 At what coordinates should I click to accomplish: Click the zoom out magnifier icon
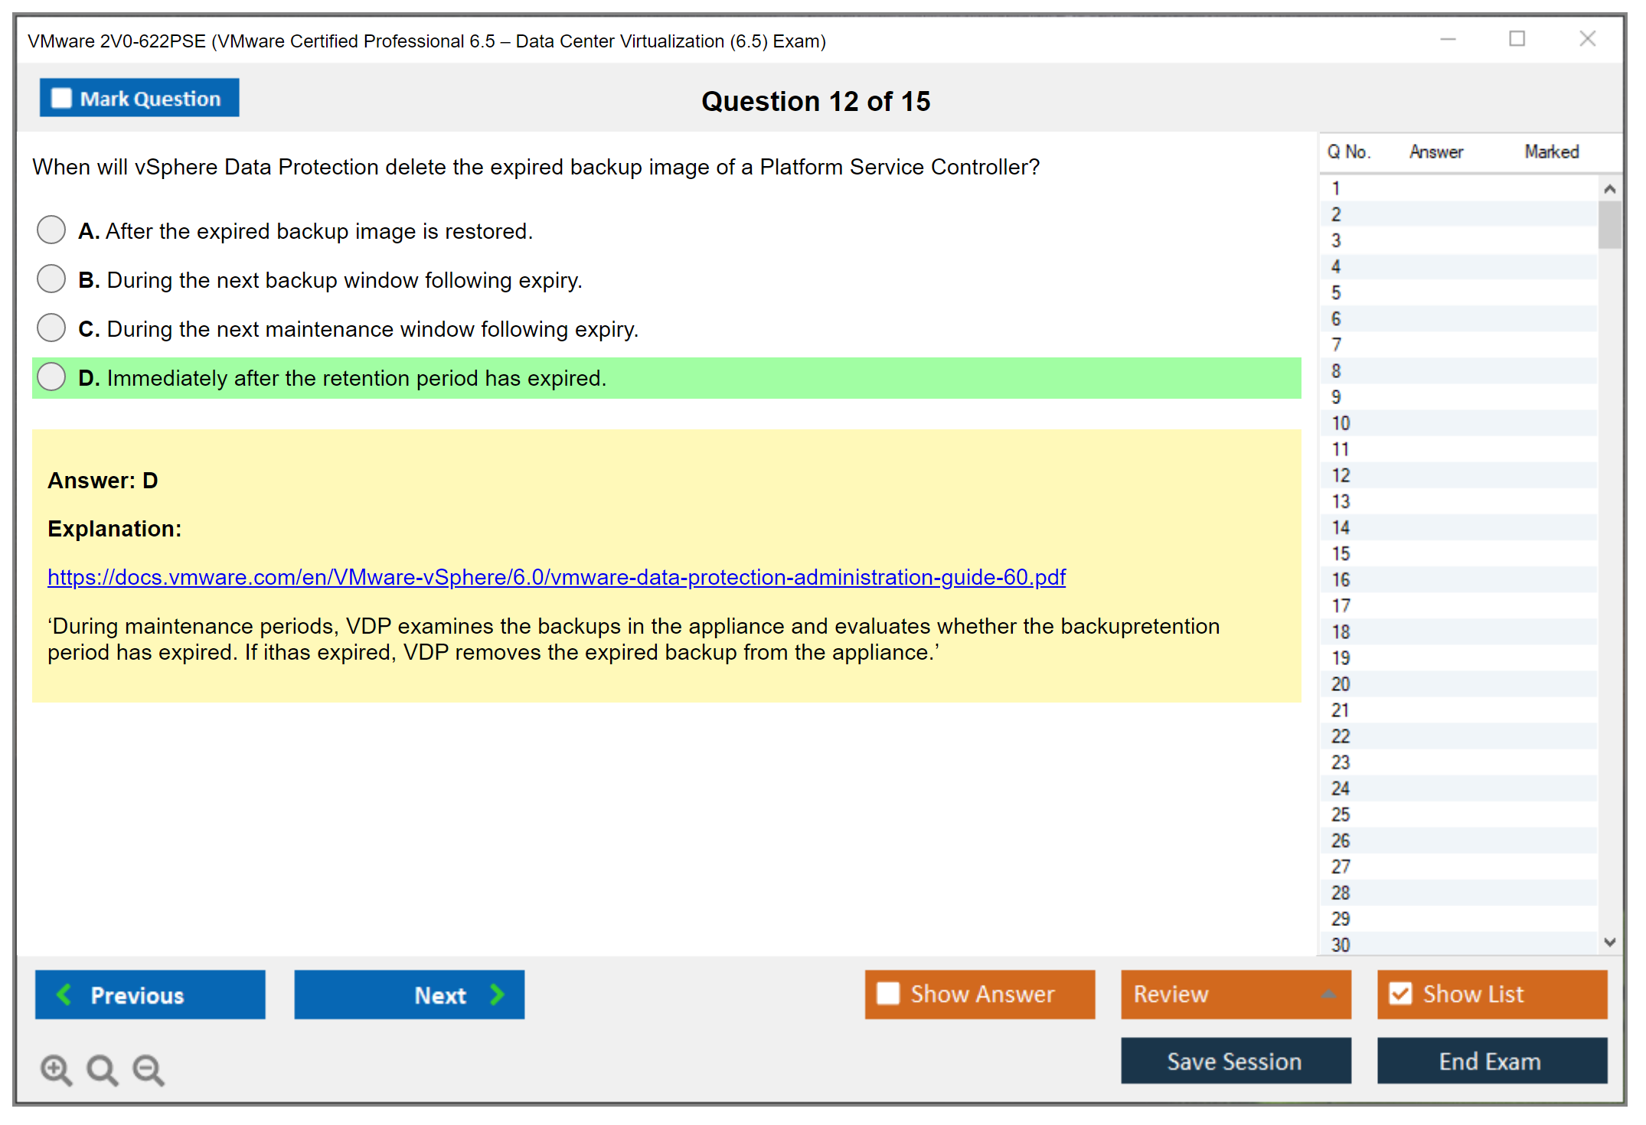coord(149,1069)
